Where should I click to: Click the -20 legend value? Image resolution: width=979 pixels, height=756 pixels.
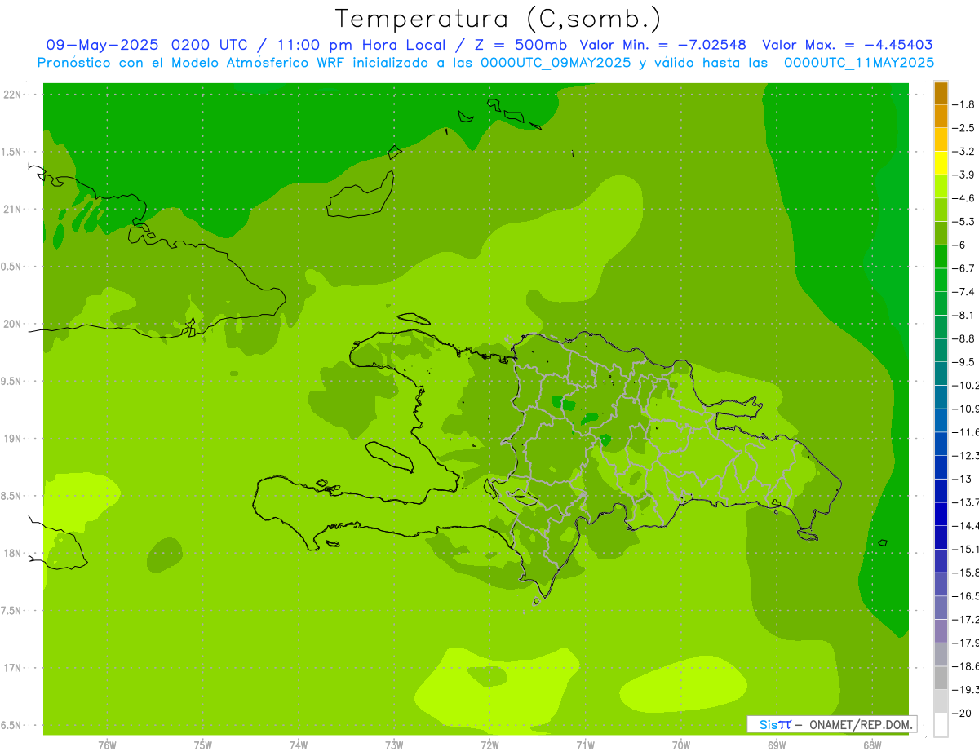962,714
